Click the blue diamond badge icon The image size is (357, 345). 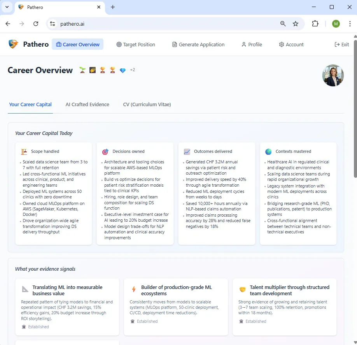coord(123,70)
